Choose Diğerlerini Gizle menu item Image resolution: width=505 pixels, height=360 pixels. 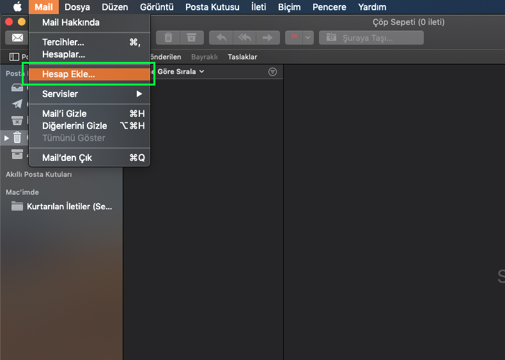(x=89, y=126)
